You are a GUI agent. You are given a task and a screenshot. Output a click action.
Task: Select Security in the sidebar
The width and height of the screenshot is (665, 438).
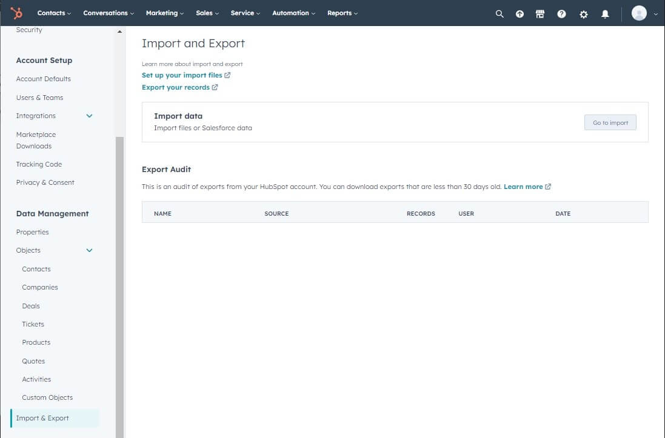(29, 30)
